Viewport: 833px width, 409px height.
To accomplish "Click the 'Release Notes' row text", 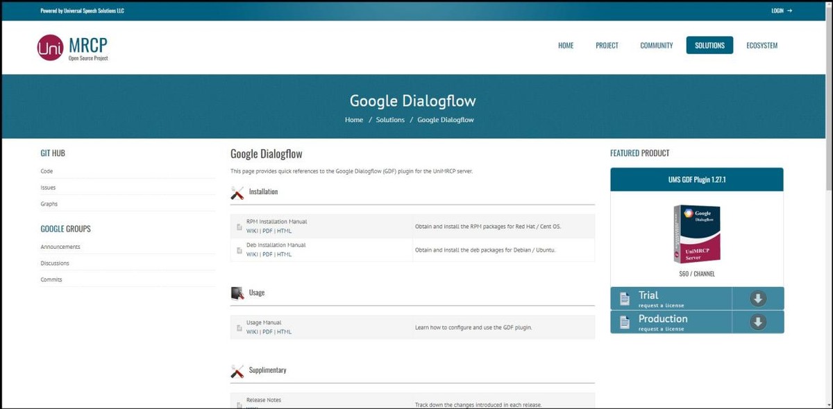I will (x=264, y=400).
